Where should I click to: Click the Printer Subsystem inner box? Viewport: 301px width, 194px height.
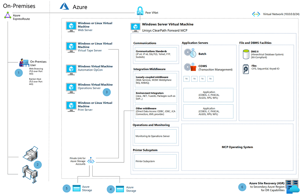click(x=156, y=162)
